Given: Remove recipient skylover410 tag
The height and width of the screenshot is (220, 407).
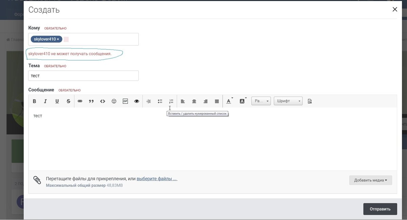Looking at the screenshot, I should click(x=58, y=39).
